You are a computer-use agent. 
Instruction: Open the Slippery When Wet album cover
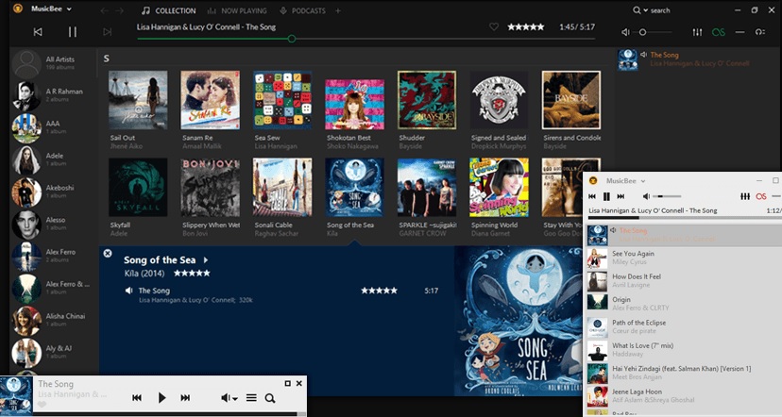point(210,188)
